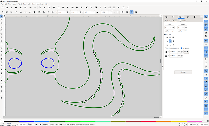Open the Extensions menu
This screenshot has height=126, width=209.
pos(40,4)
